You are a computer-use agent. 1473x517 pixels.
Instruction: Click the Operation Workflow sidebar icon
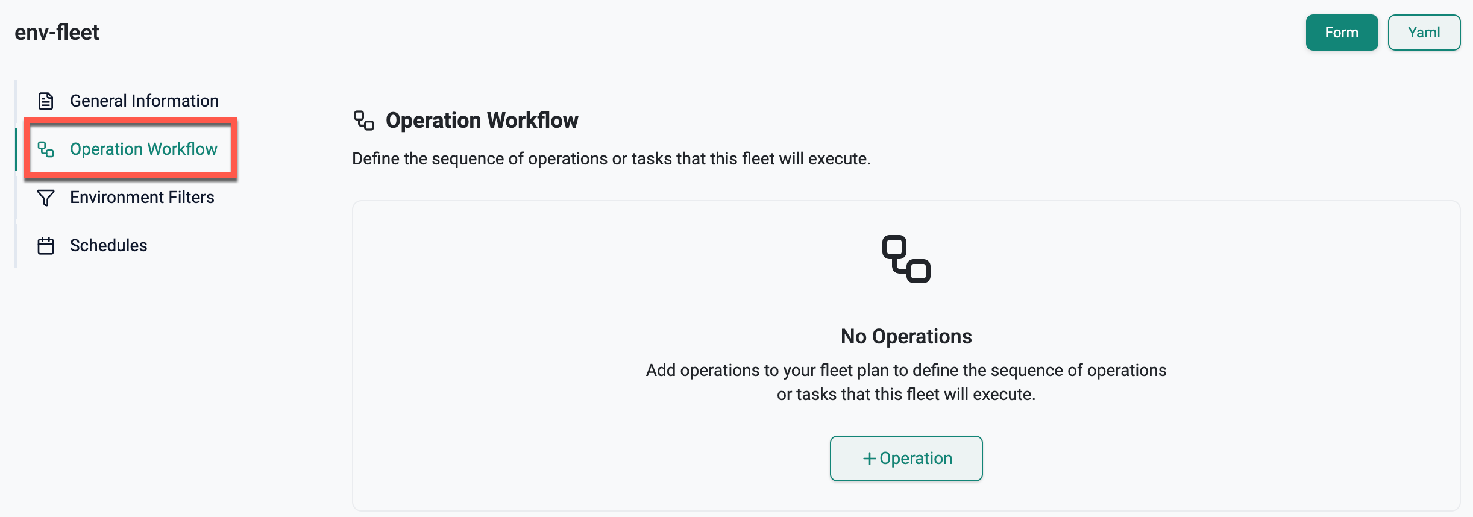(46, 149)
